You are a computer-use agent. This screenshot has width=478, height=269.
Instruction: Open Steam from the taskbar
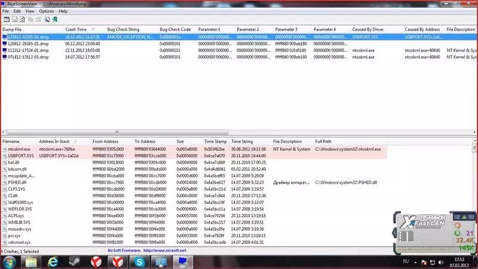tap(74, 262)
